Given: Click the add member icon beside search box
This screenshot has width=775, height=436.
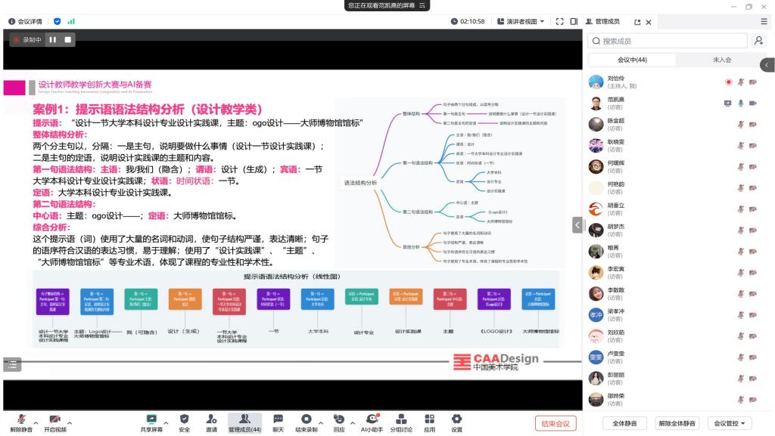Looking at the screenshot, I should coord(759,41).
